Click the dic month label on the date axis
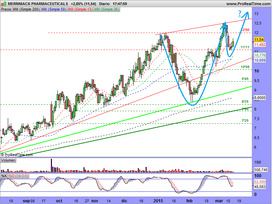The image size is (278, 204). click(x=124, y=201)
